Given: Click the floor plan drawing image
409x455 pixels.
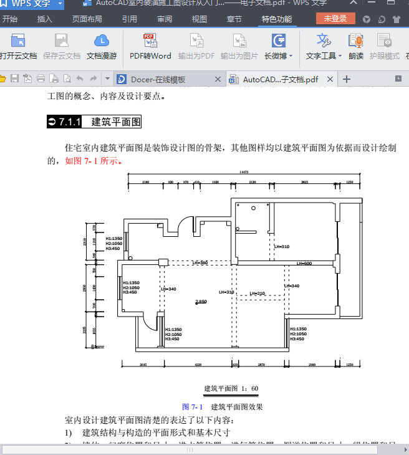Looking at the screenshot, I should coord(223,270).
